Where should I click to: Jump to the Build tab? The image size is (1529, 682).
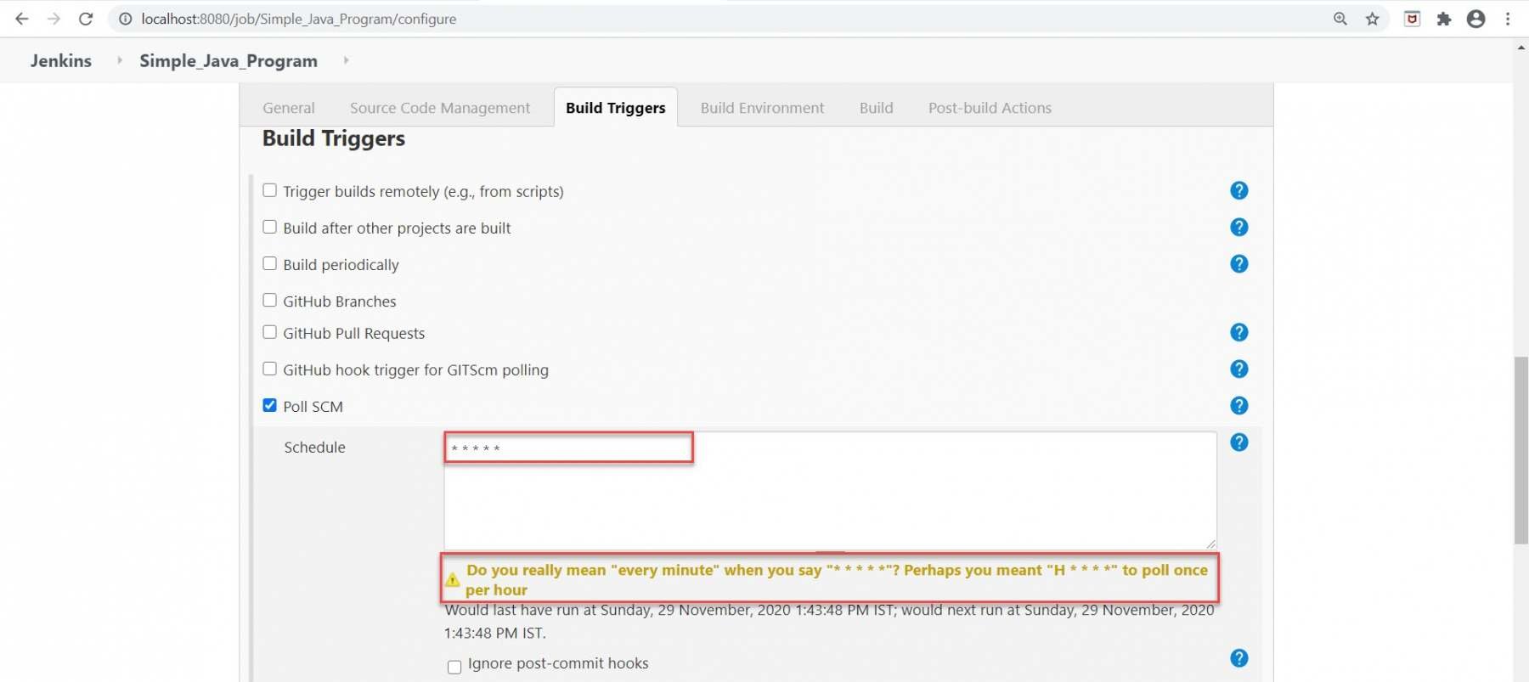876,108
